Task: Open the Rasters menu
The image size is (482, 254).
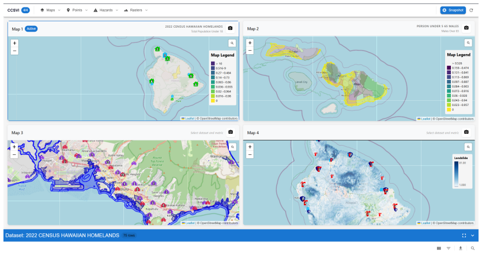Action: 135,10
